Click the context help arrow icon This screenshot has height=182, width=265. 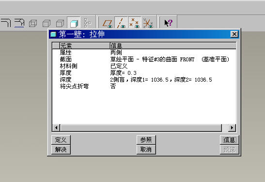coord(168,23)
